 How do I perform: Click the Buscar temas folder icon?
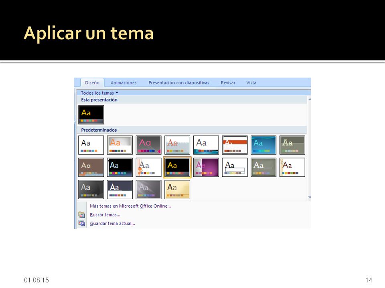(x=81, y=215)
